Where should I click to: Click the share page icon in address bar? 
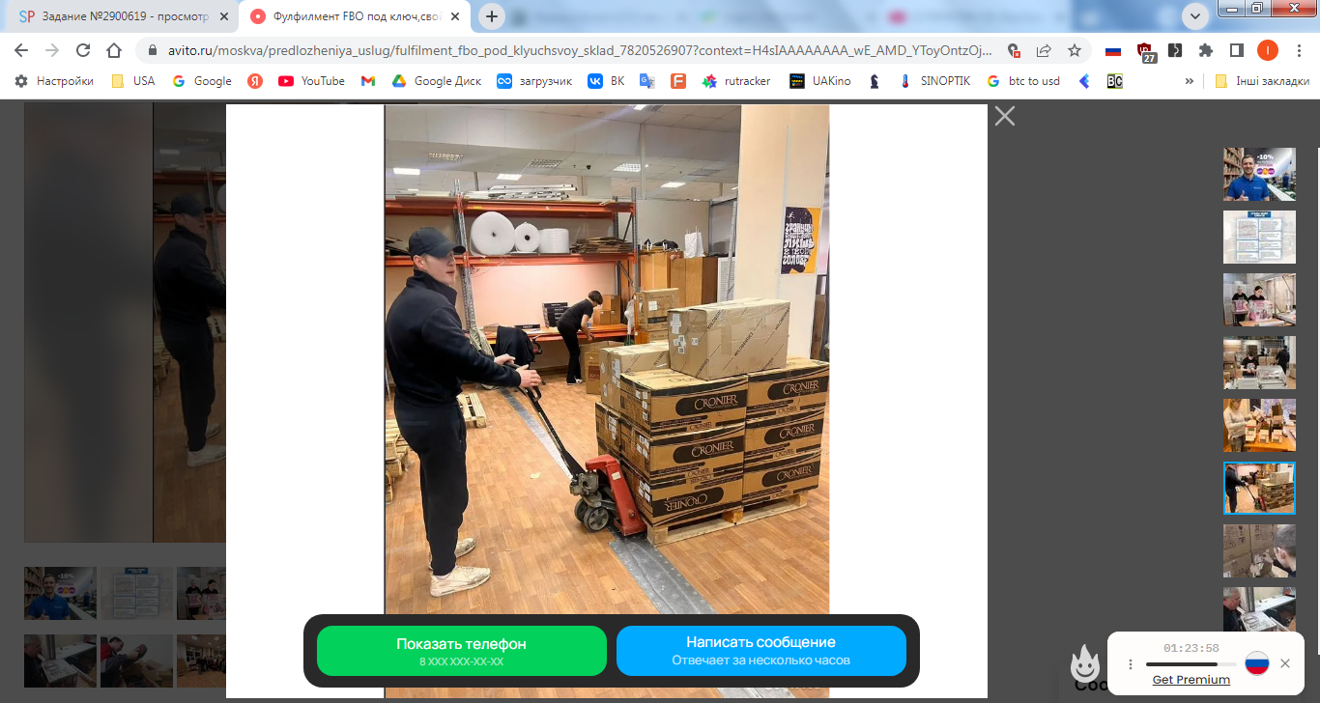[1044, 50]
